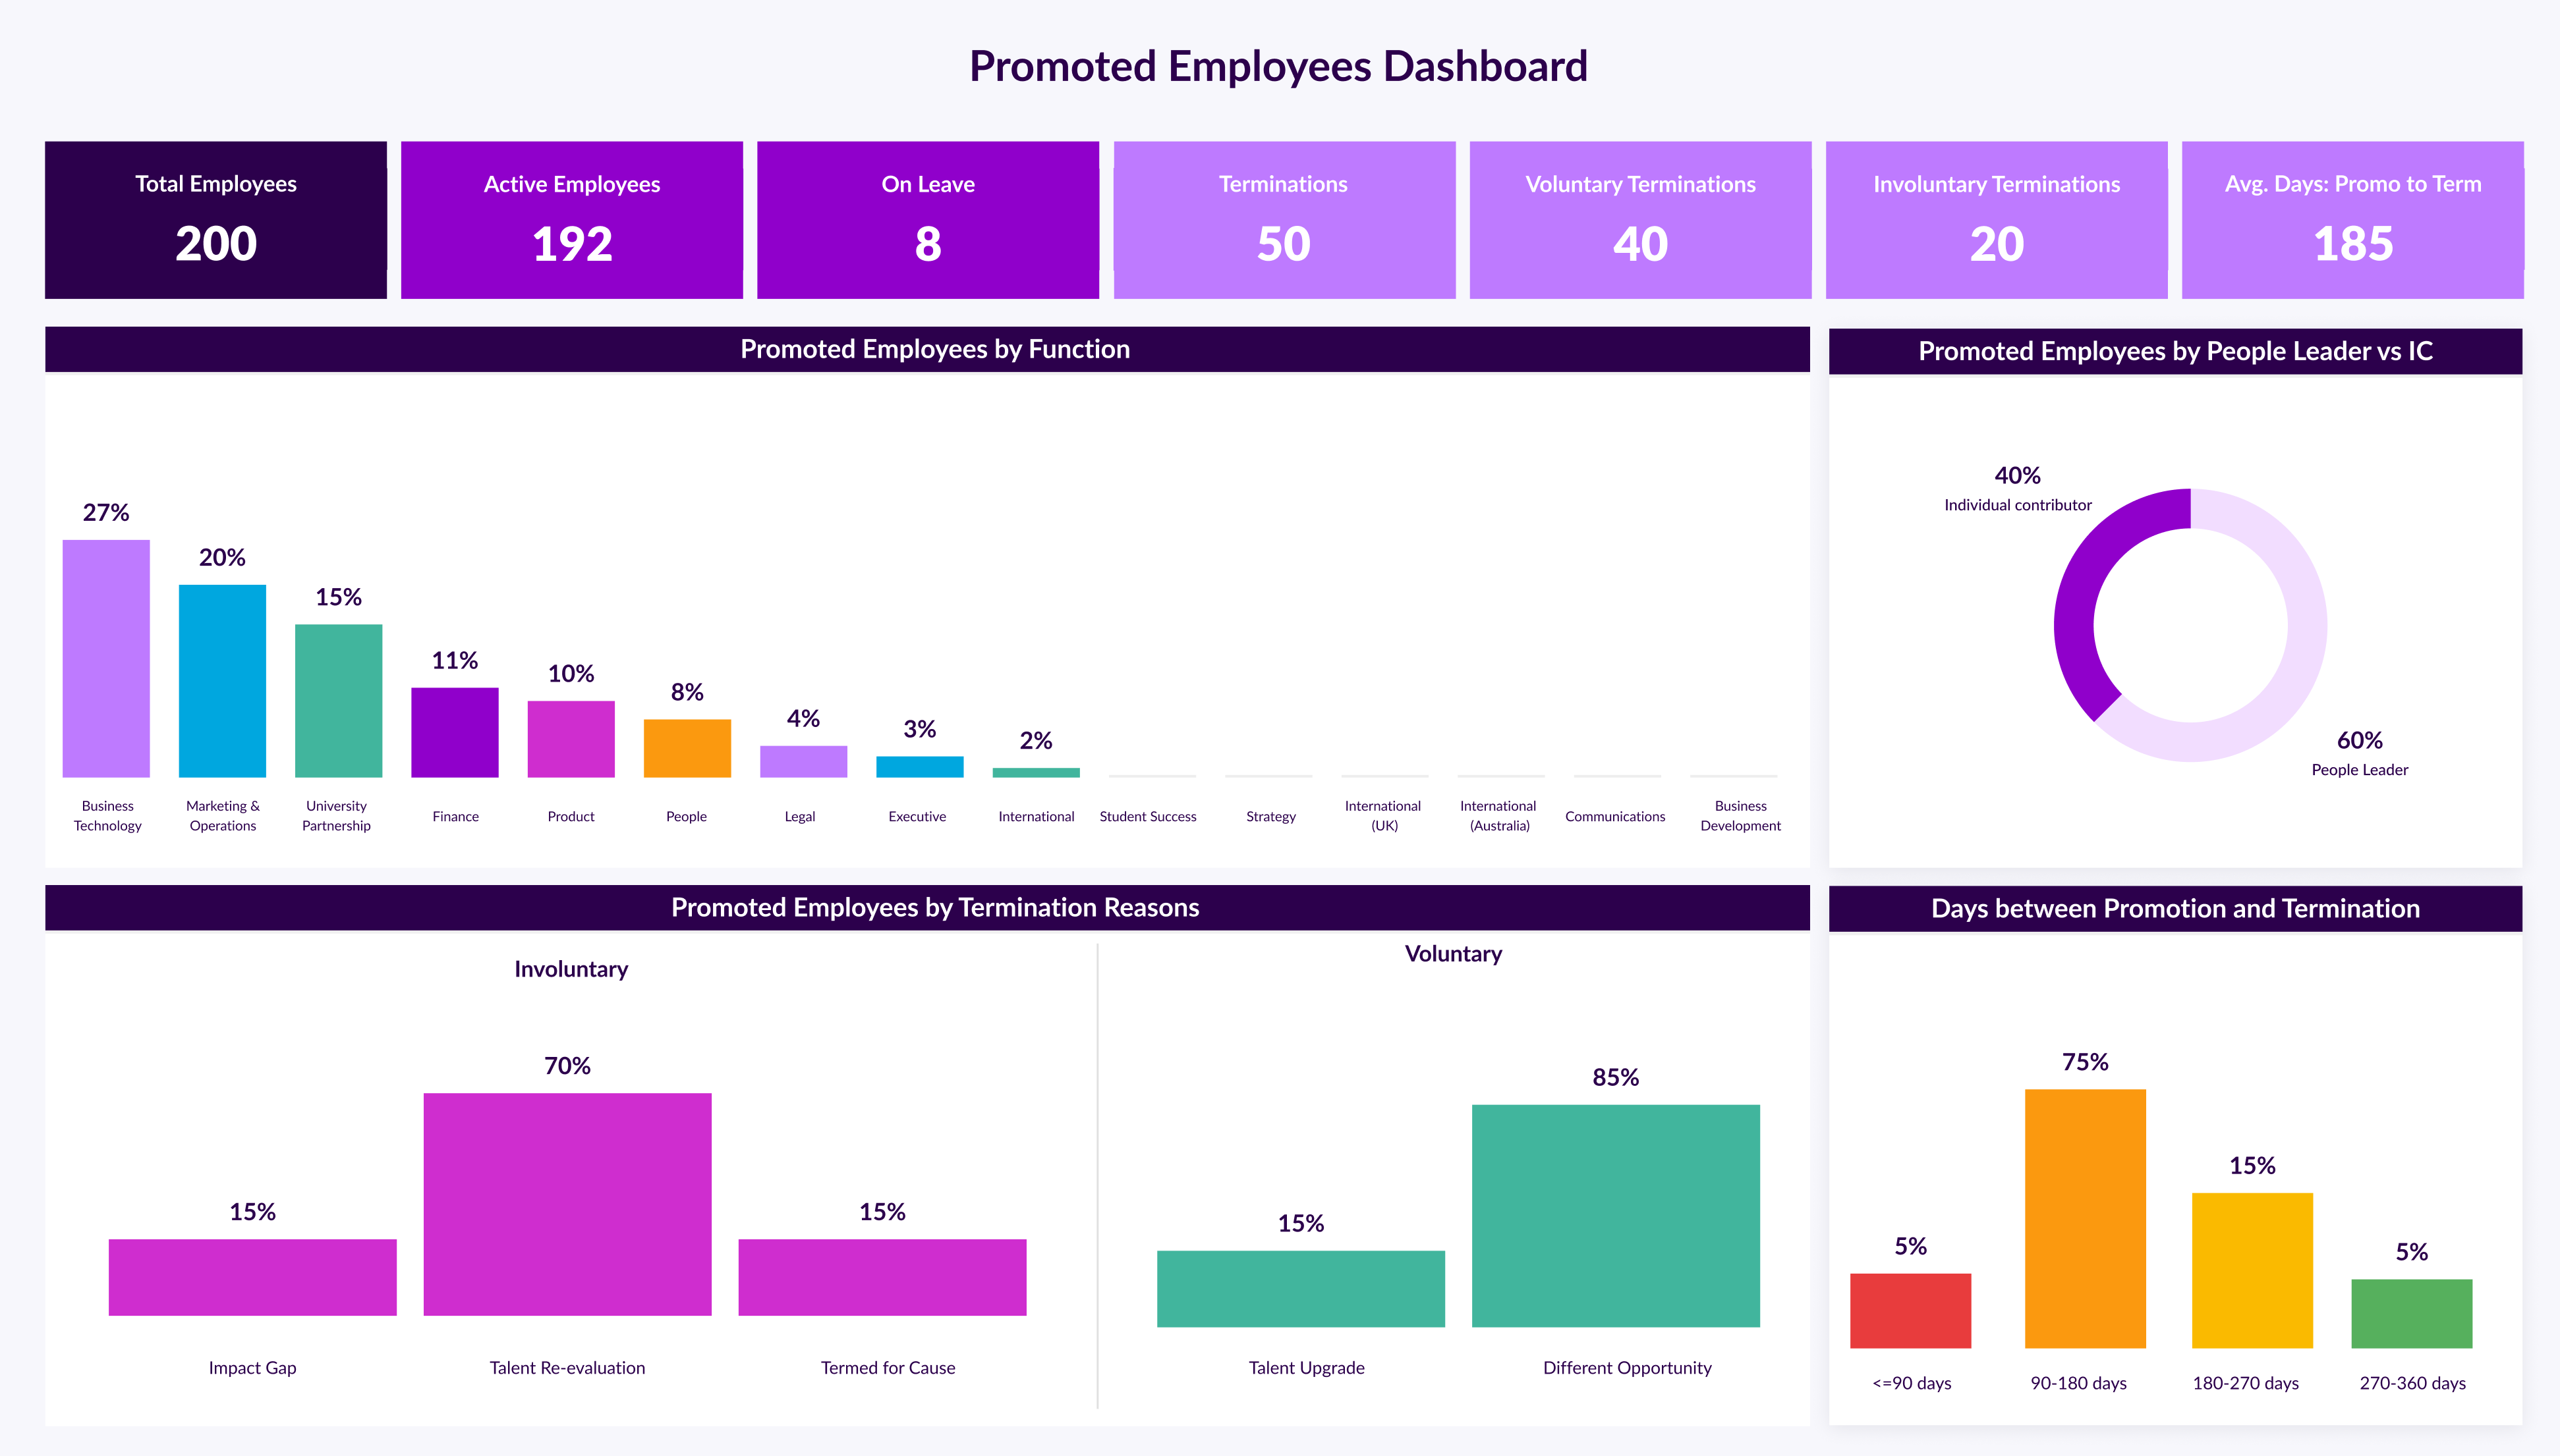Select the Business Development label
This screenshot has height=1456, width=2560.
click(x=1740, y=815)
